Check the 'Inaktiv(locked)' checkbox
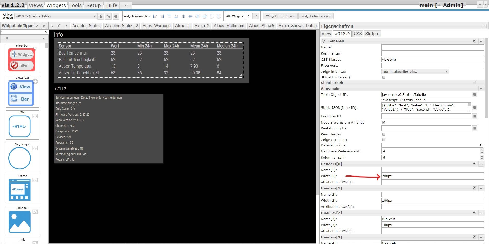The height and width of the screenshot is (244, 489). click(384, 77)
